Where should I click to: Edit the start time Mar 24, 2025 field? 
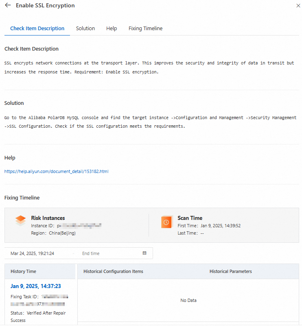(x=33, y=253)
